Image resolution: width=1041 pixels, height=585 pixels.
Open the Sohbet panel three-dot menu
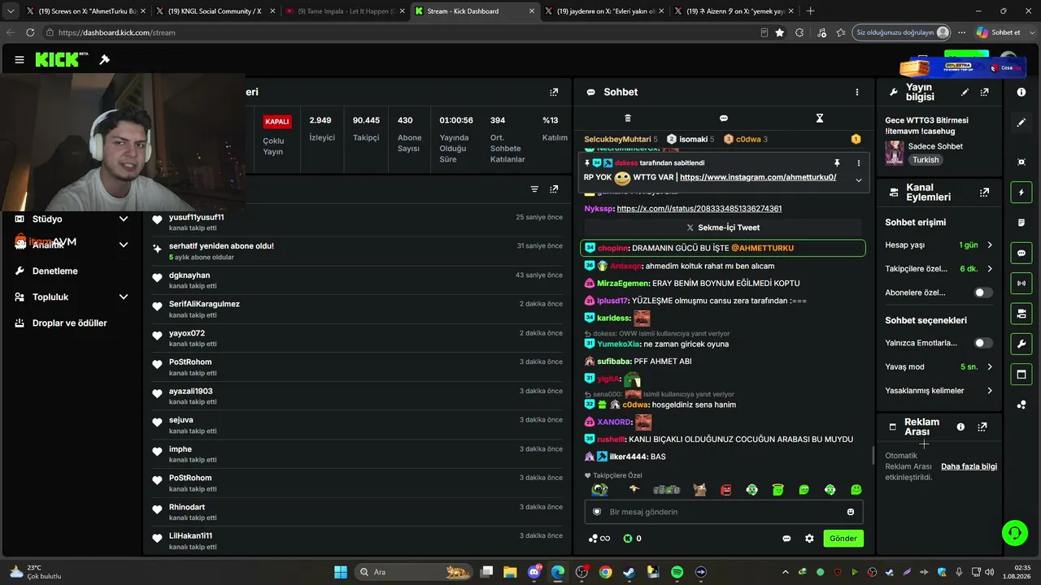tap(856, 92)
